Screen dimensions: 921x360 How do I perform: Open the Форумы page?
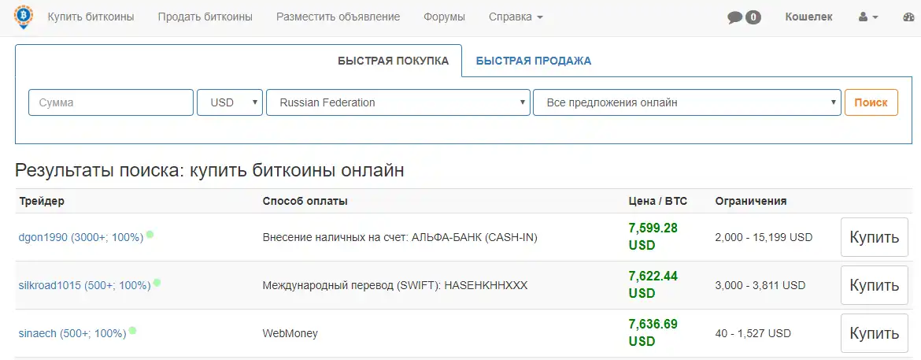click(x=445, y=17)
